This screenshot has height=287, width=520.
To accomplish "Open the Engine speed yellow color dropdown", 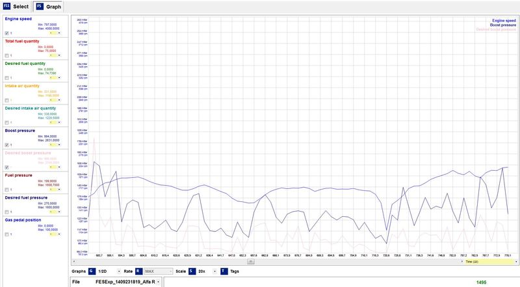I will [x=60, y=32].
